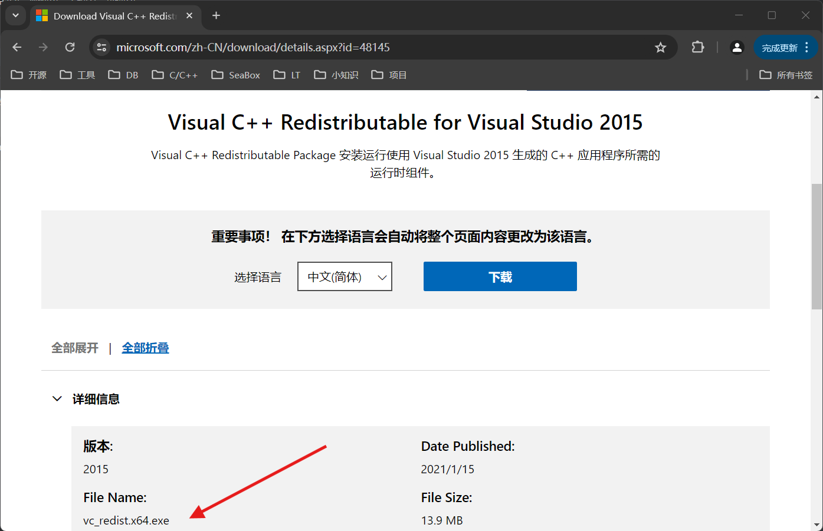
Task: Open the 开源 bookmark folder
Action: point(29,75)
